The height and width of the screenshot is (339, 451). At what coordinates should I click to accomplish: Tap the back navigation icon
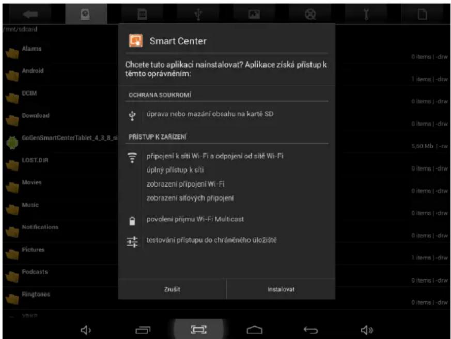[x=310, y=330]
